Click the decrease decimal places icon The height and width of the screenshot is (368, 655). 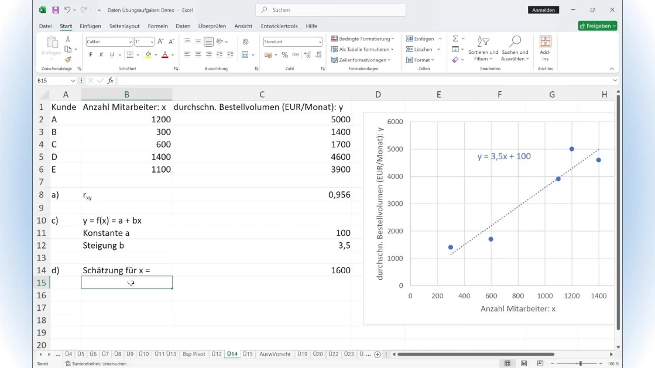[x=318, y=55]
